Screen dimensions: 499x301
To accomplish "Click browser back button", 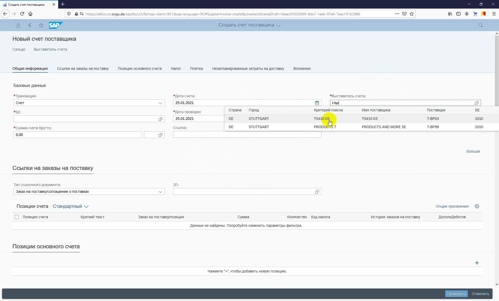I will click(5, 14).
